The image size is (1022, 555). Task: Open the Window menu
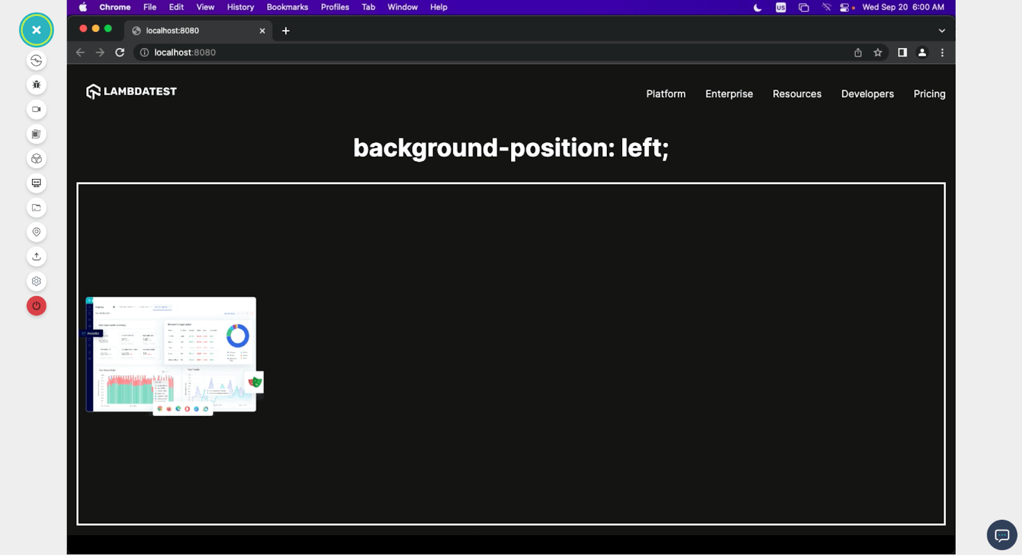(x=402, y=7)
